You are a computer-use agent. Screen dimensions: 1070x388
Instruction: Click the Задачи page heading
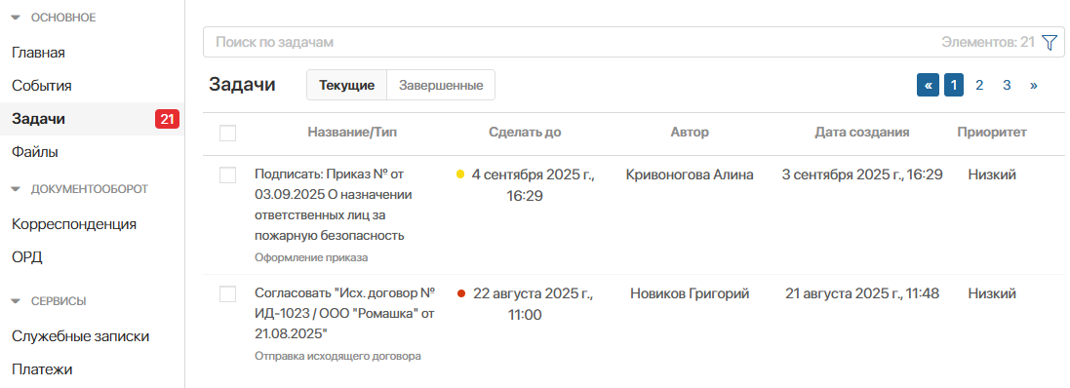(242, 85)
